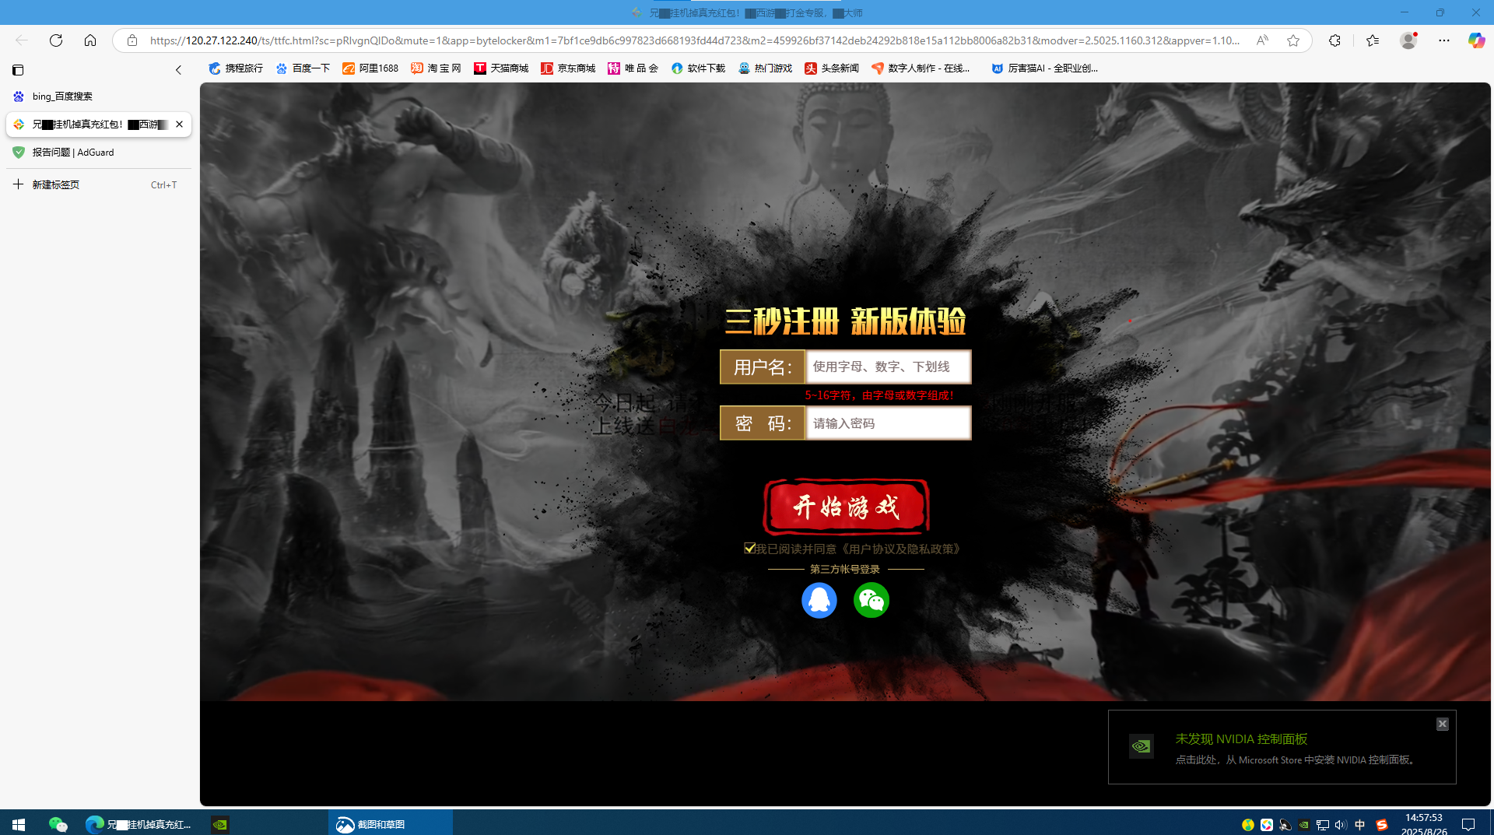1494x835 pixels.
Task: Collapse the vertical tabs sidebar chevron
Action: [178, 70]
